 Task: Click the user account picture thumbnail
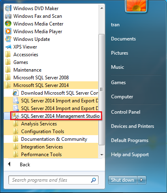pyautogui.click(x=136, y=6)
